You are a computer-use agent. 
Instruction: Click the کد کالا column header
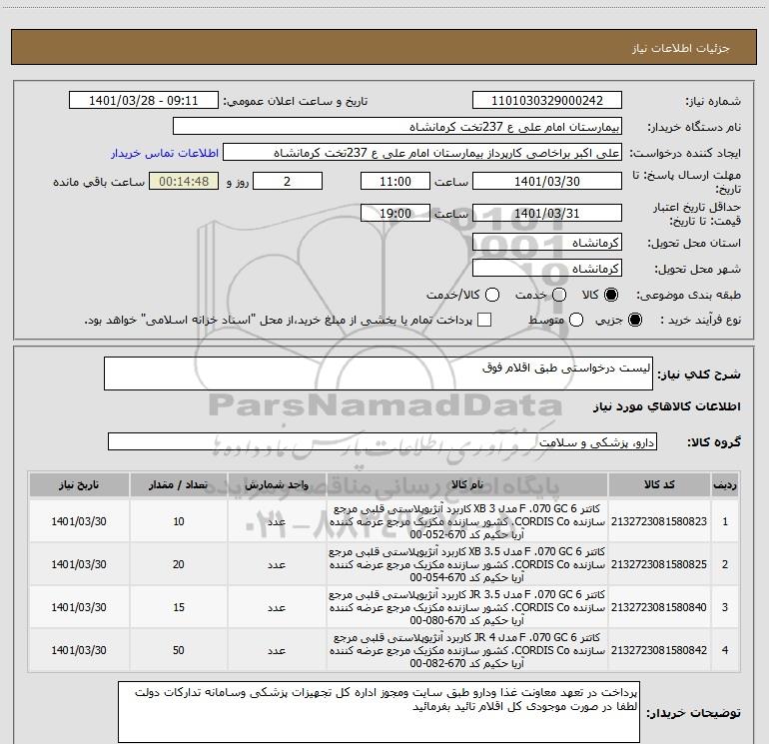tap(659, 485)
